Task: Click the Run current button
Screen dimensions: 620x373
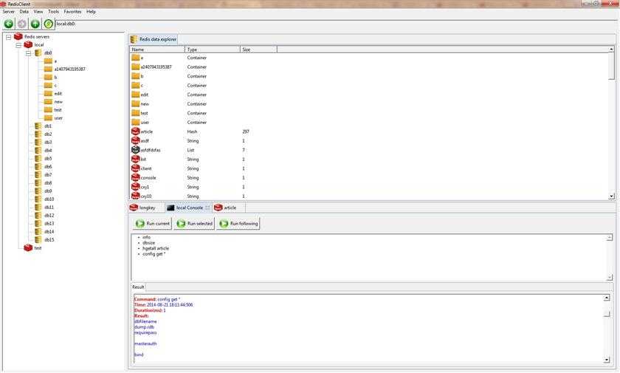Action: point(153,224)
